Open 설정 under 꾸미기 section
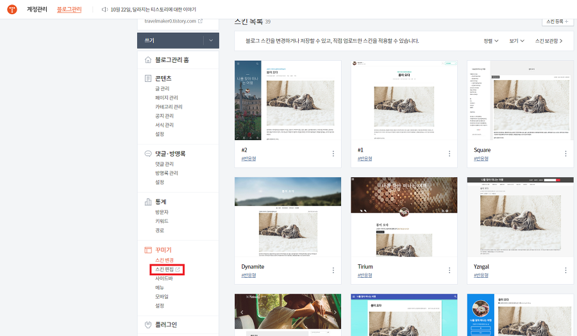The height and width of the screenshot is (336, 577). (160, 305)
